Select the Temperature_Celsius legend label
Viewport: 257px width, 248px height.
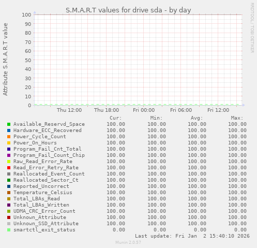pyautogui.click(x=43, y=193)
